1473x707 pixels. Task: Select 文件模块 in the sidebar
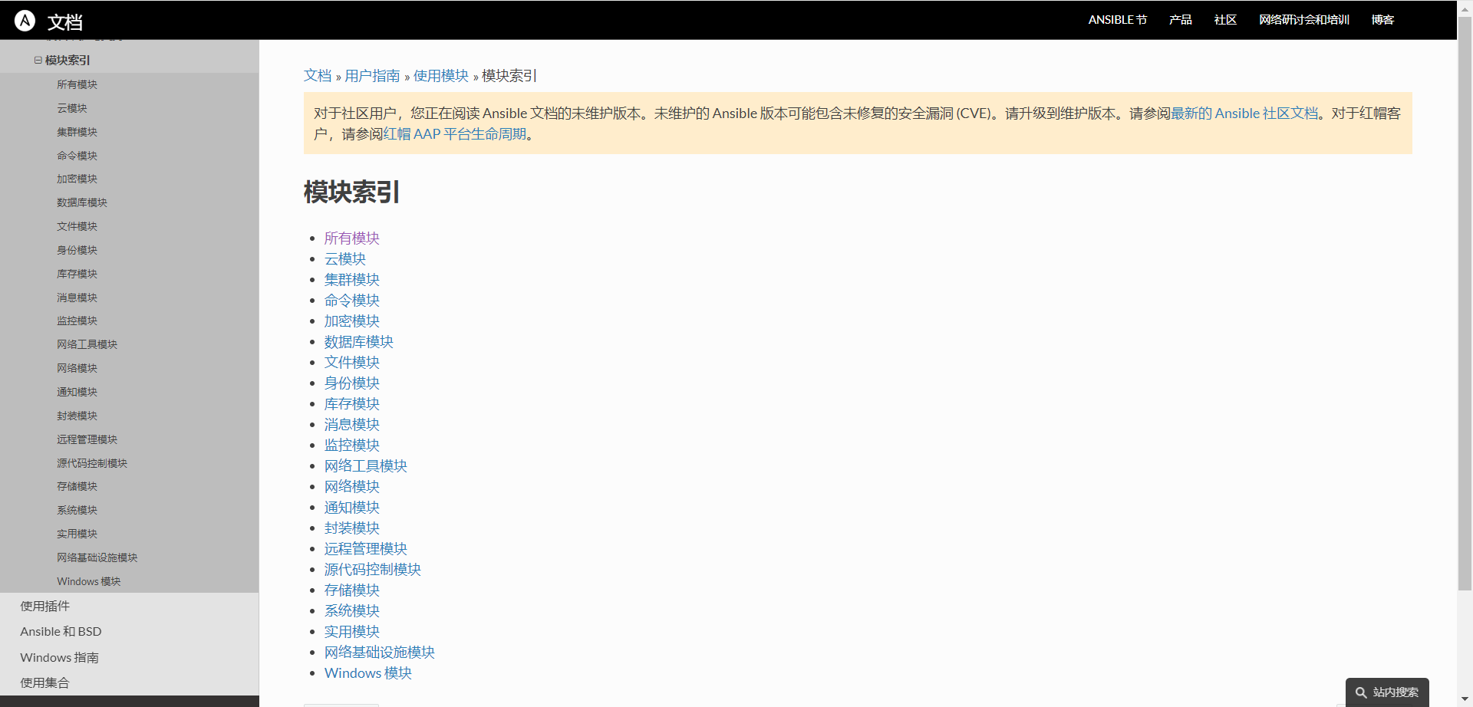point(77,226)
